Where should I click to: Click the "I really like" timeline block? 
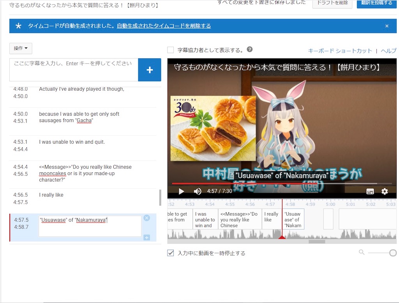coord(272,219)
